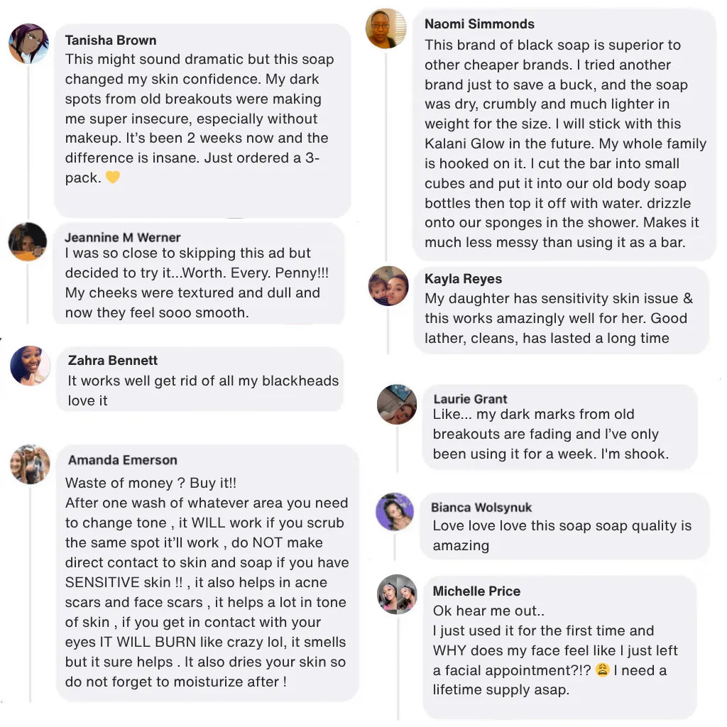
Task: Click Tanisha Brown's profile picture
Action: [x=28, y=43]
